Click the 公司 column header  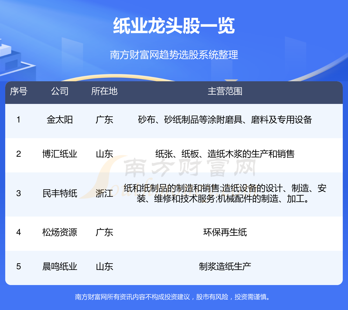tap(60, 91)
